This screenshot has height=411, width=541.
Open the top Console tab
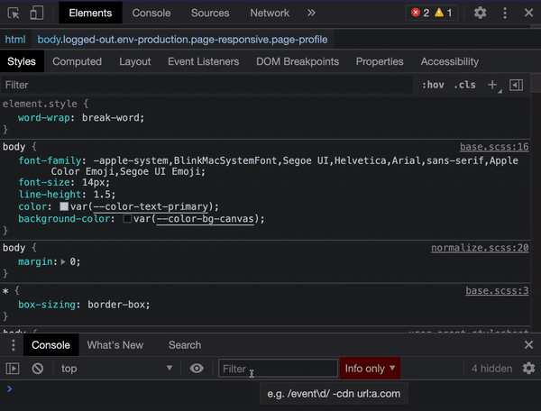point(151,14)
